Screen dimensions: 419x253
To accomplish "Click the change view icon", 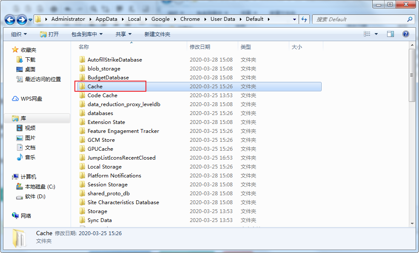I will (367, 34).
